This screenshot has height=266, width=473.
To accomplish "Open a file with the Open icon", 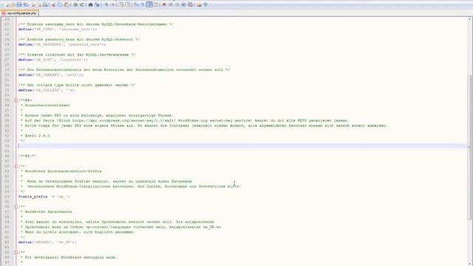I will pos(13,4).
